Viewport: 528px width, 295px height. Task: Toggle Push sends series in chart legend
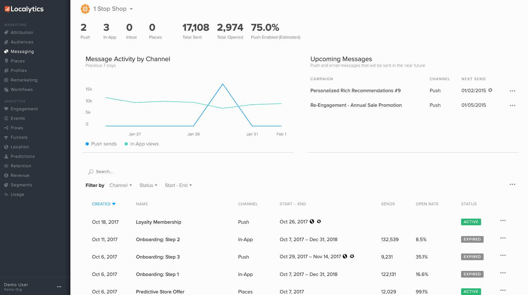(101, 144)
